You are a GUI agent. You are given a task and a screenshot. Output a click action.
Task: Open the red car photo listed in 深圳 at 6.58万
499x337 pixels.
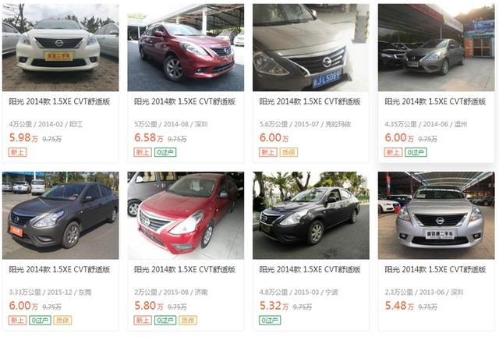(x=186, y=48)
